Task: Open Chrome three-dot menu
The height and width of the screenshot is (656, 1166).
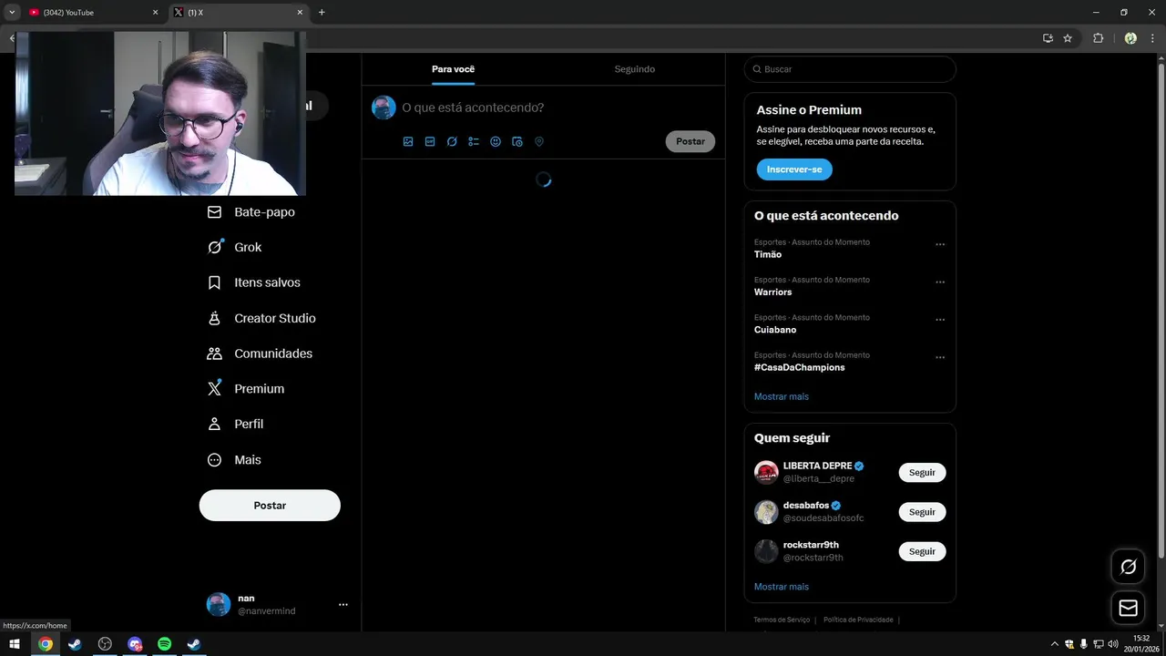Action: (x=1152, y=38)
